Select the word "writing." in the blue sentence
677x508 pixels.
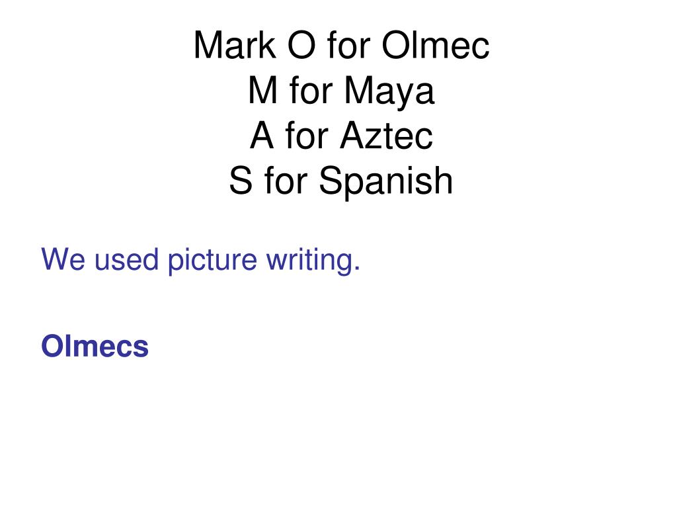(x=313, y=261)
